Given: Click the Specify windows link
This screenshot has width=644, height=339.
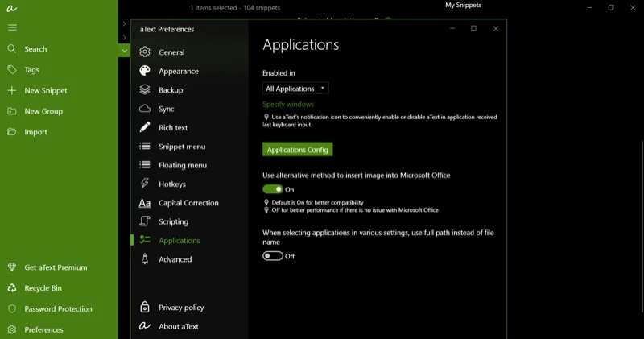Looking at the screenshot, I should click(x=288, y=105).
